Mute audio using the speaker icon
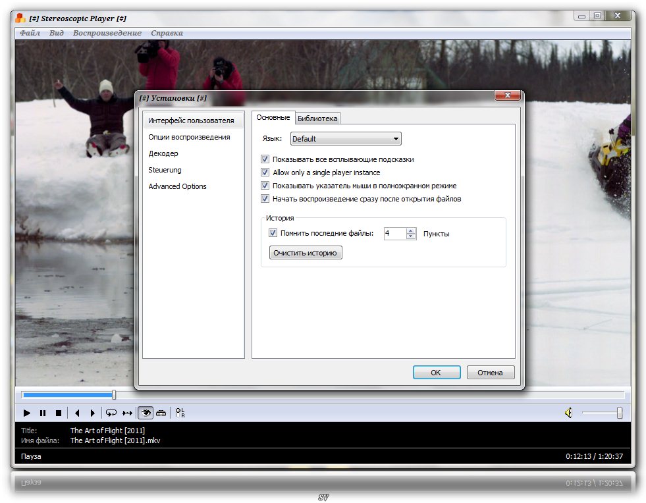The width and height of the screenshot is (646, 503). pos(568,413)
